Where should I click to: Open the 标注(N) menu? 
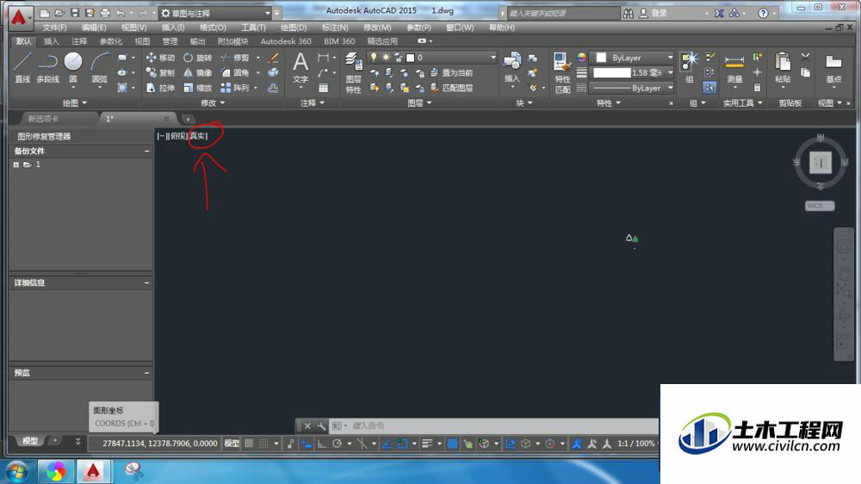335,28
